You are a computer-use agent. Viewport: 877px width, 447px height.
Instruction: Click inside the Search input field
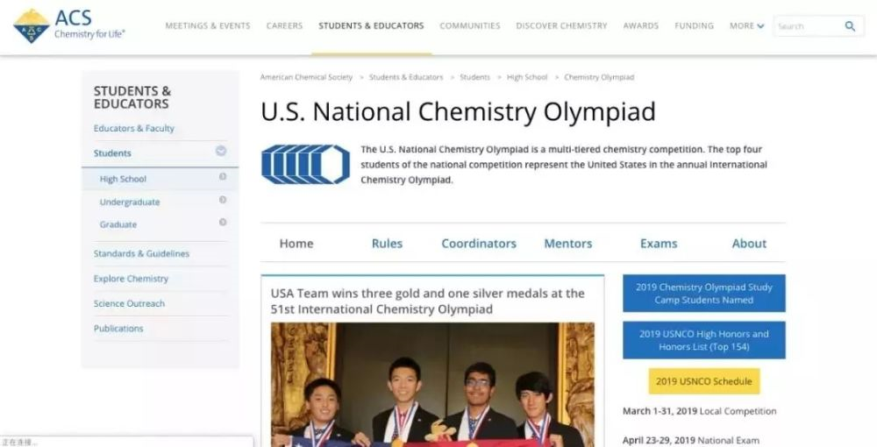click(805, 26)
